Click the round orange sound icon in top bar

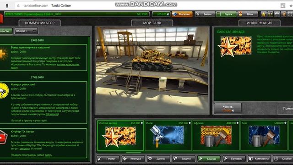click(283, 14)
